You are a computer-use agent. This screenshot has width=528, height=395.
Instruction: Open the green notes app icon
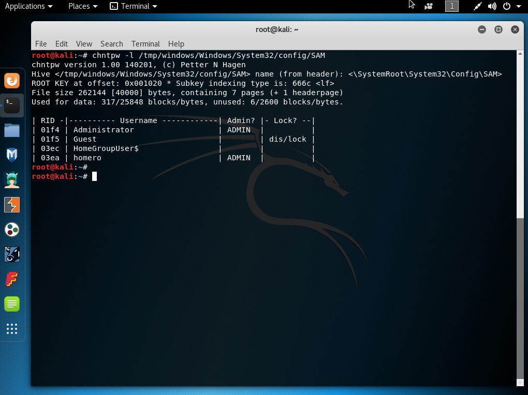pyautogui.click(x=12, y=304)
